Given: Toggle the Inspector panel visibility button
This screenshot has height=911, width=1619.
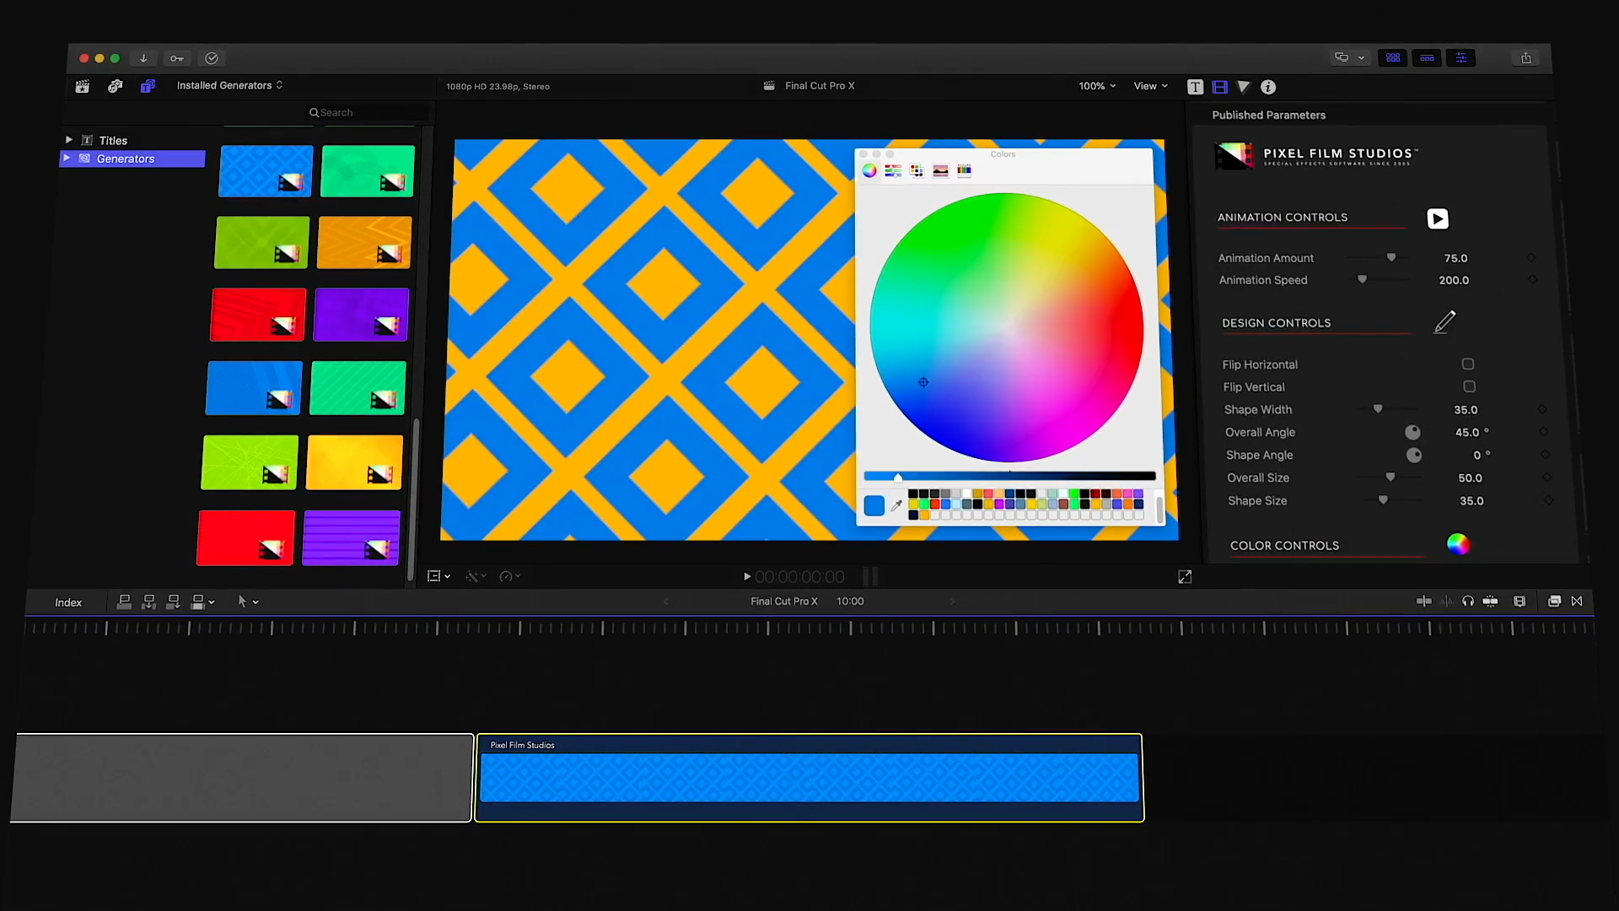Looking at the screenshot, I should (1460, 58).
